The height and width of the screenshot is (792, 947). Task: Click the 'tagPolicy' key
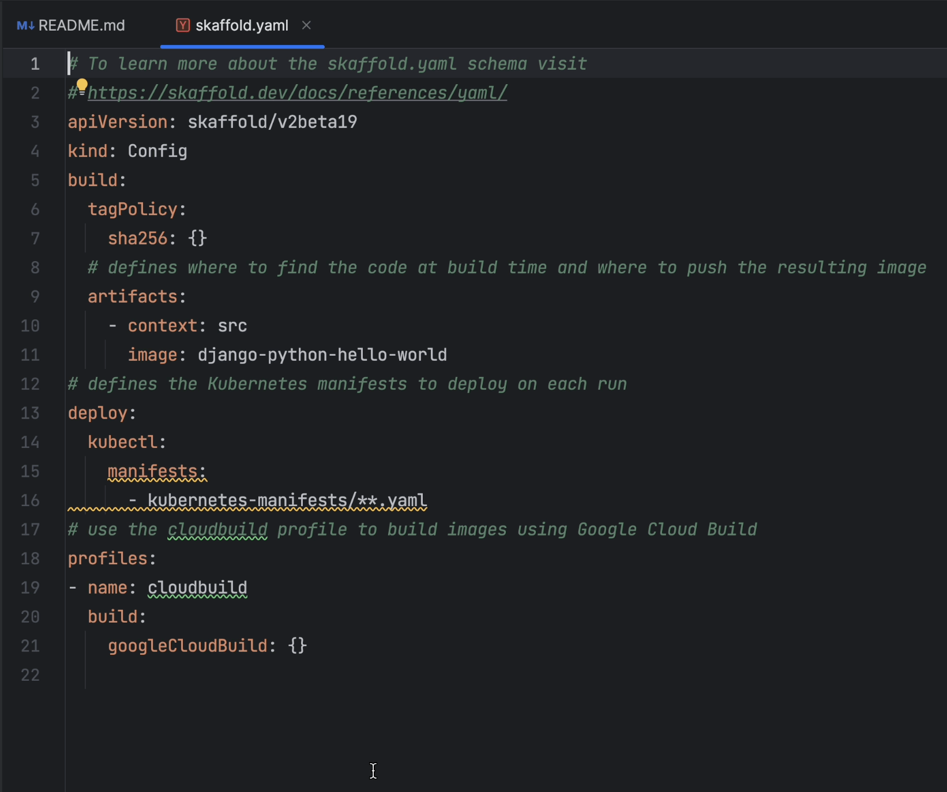point(132,209)
